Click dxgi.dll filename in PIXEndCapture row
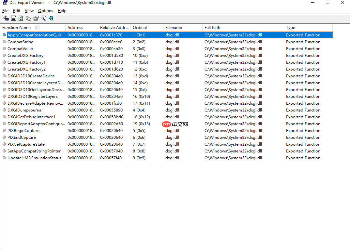Image resolution: width=350 pixels, height=249 pixels. tap(172, 138)
